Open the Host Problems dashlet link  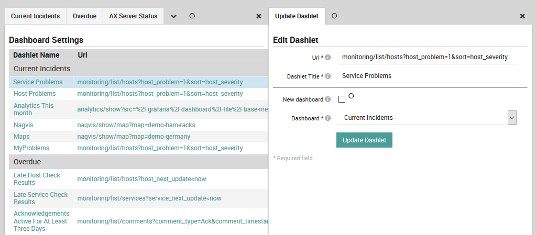[x=35, y=94]
